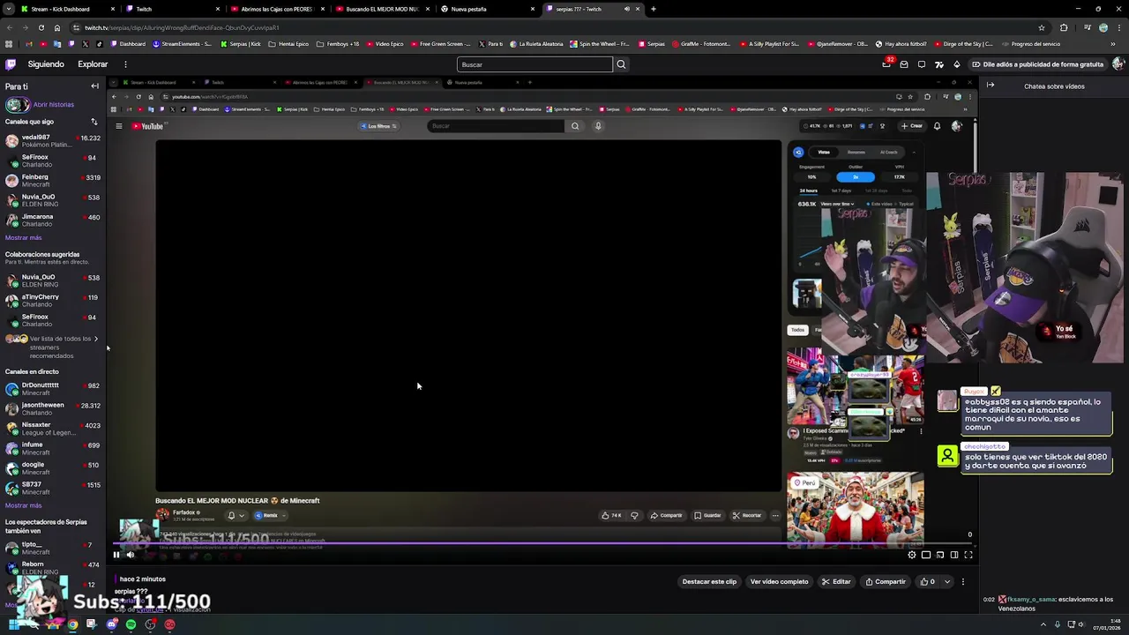Open Hay ahora fútbol? bookmark
The height and width of the screenshot is (635, 1129).
click(900, 44)
